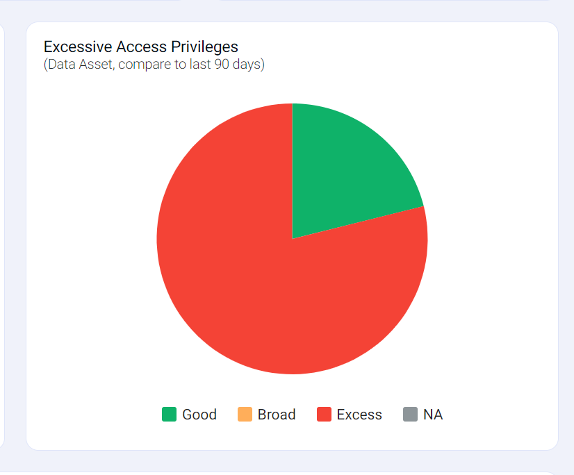Toggle the Good series via its legend label
This screenshot has height=475, width=574.
point(199,415)
